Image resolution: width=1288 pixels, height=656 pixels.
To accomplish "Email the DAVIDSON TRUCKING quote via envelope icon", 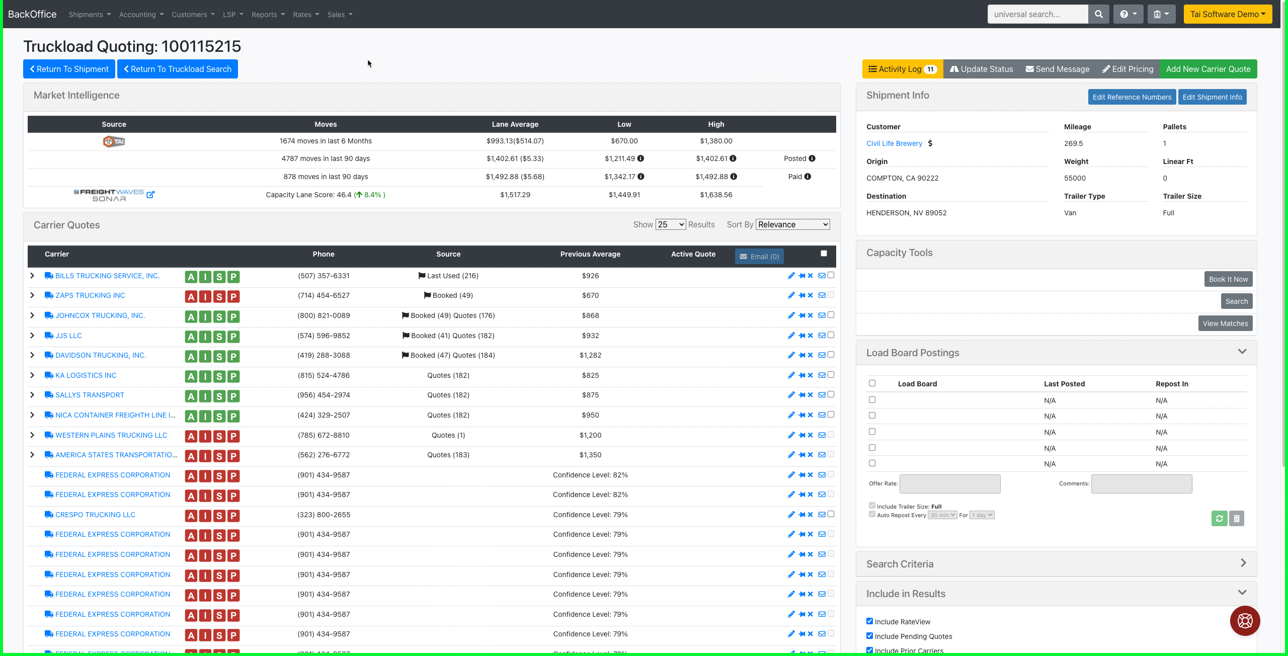I will [x=821, y=355].
